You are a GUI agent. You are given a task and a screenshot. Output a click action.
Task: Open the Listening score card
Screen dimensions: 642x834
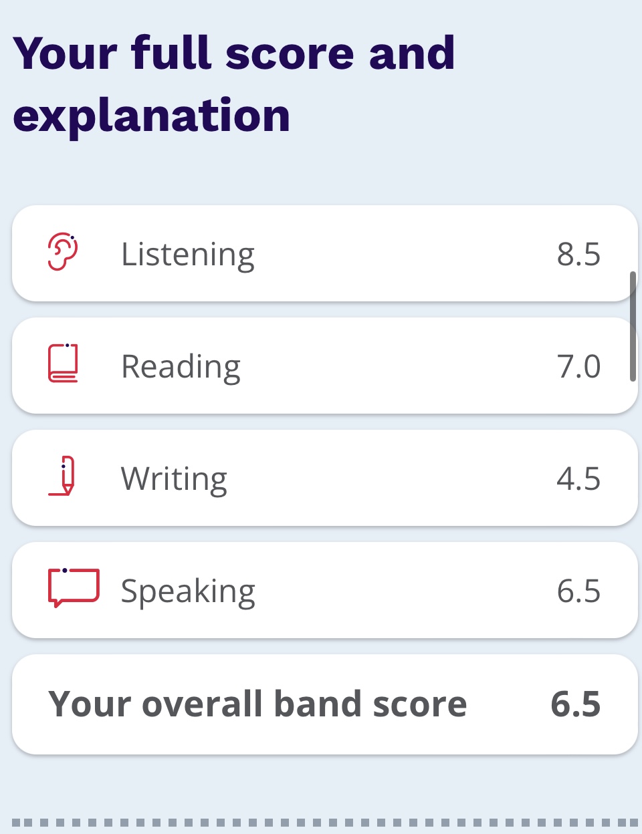pos(325,253)
